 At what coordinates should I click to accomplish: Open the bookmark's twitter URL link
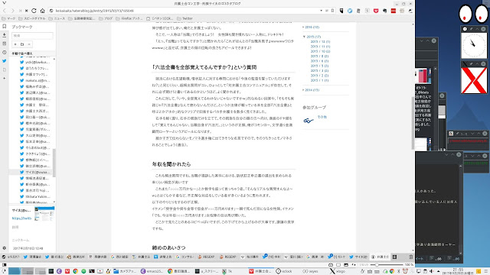(x=21, y=218)
